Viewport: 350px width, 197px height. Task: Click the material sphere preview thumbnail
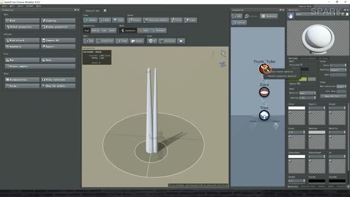(318, 38)
